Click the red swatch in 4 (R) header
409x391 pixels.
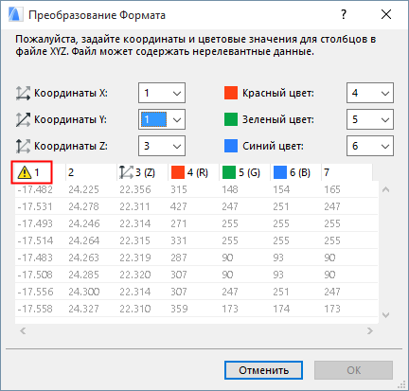point(178,172)
